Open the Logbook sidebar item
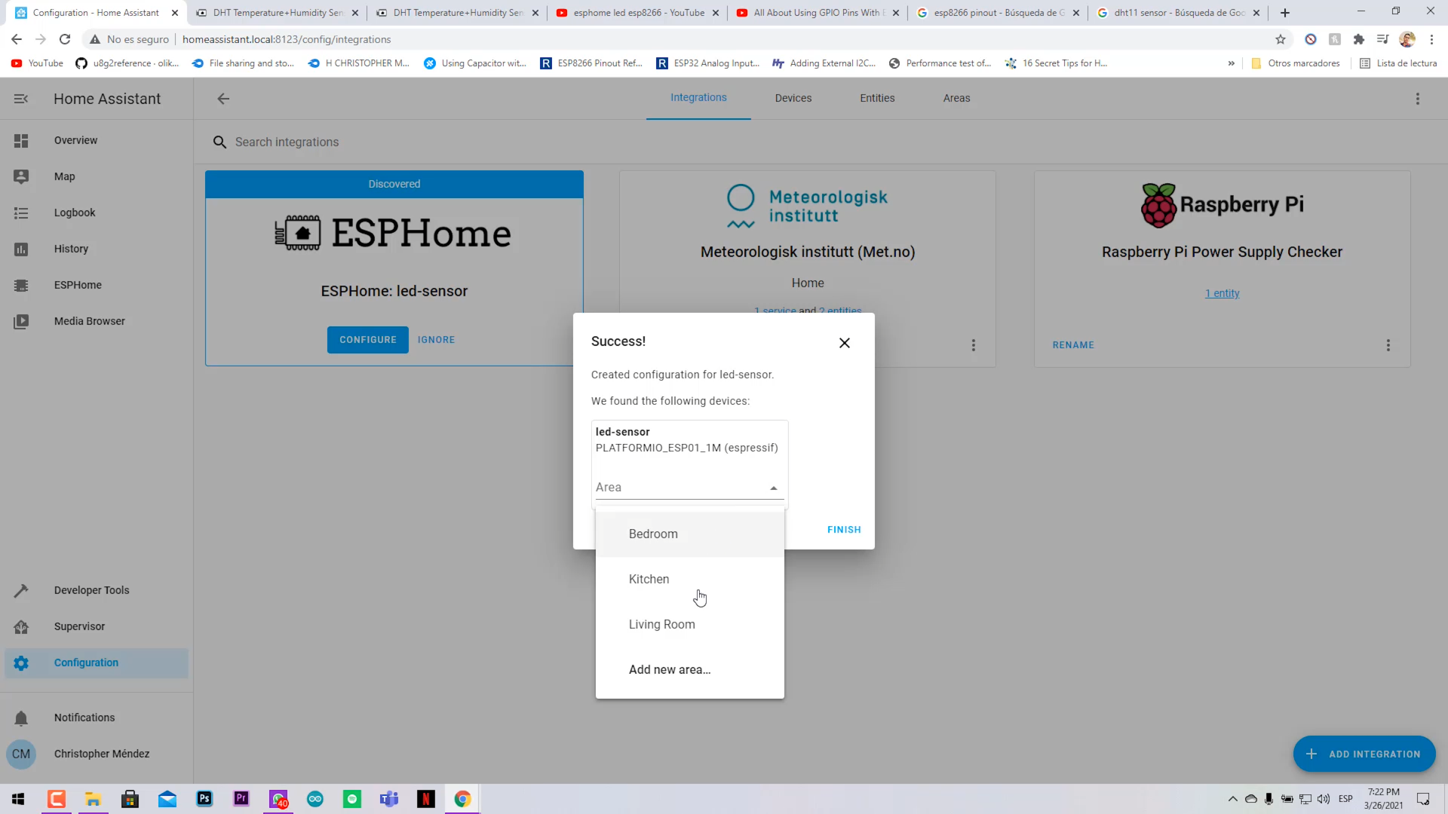Viewport: 1448px width, 814px height. click(75, 213)
